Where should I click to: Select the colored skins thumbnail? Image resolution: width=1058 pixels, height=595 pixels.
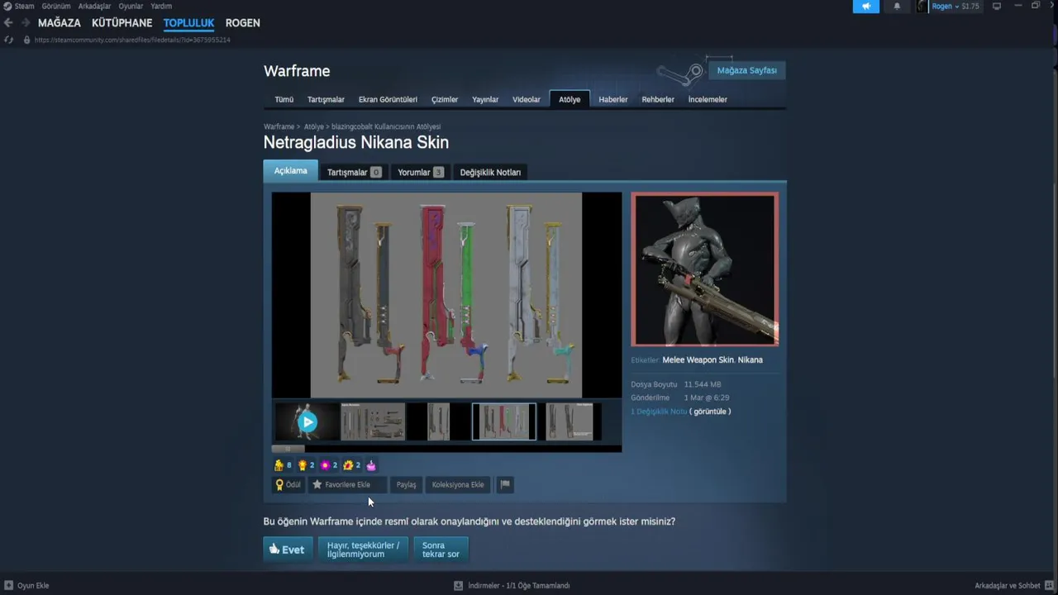504,421
